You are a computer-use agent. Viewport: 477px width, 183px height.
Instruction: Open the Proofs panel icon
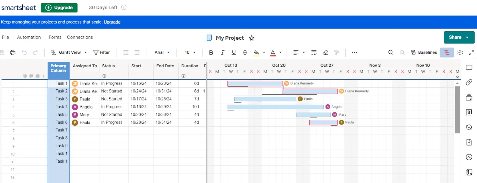(469, 97)
